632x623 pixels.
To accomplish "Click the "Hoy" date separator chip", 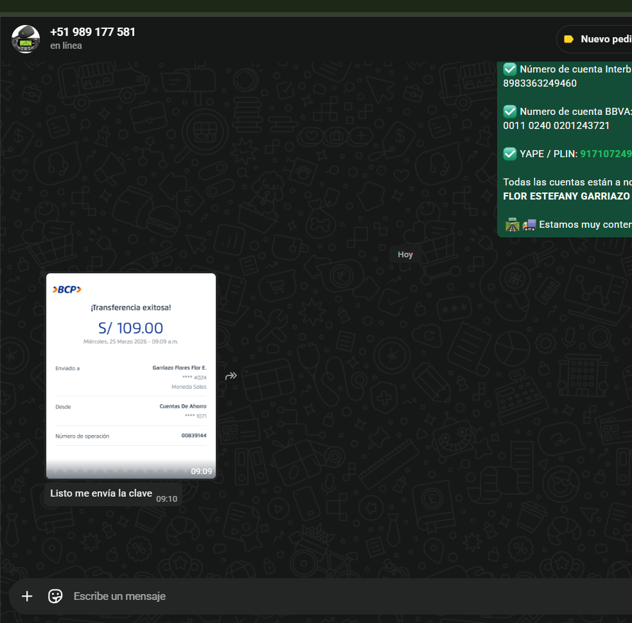I will tap(405, 255).
